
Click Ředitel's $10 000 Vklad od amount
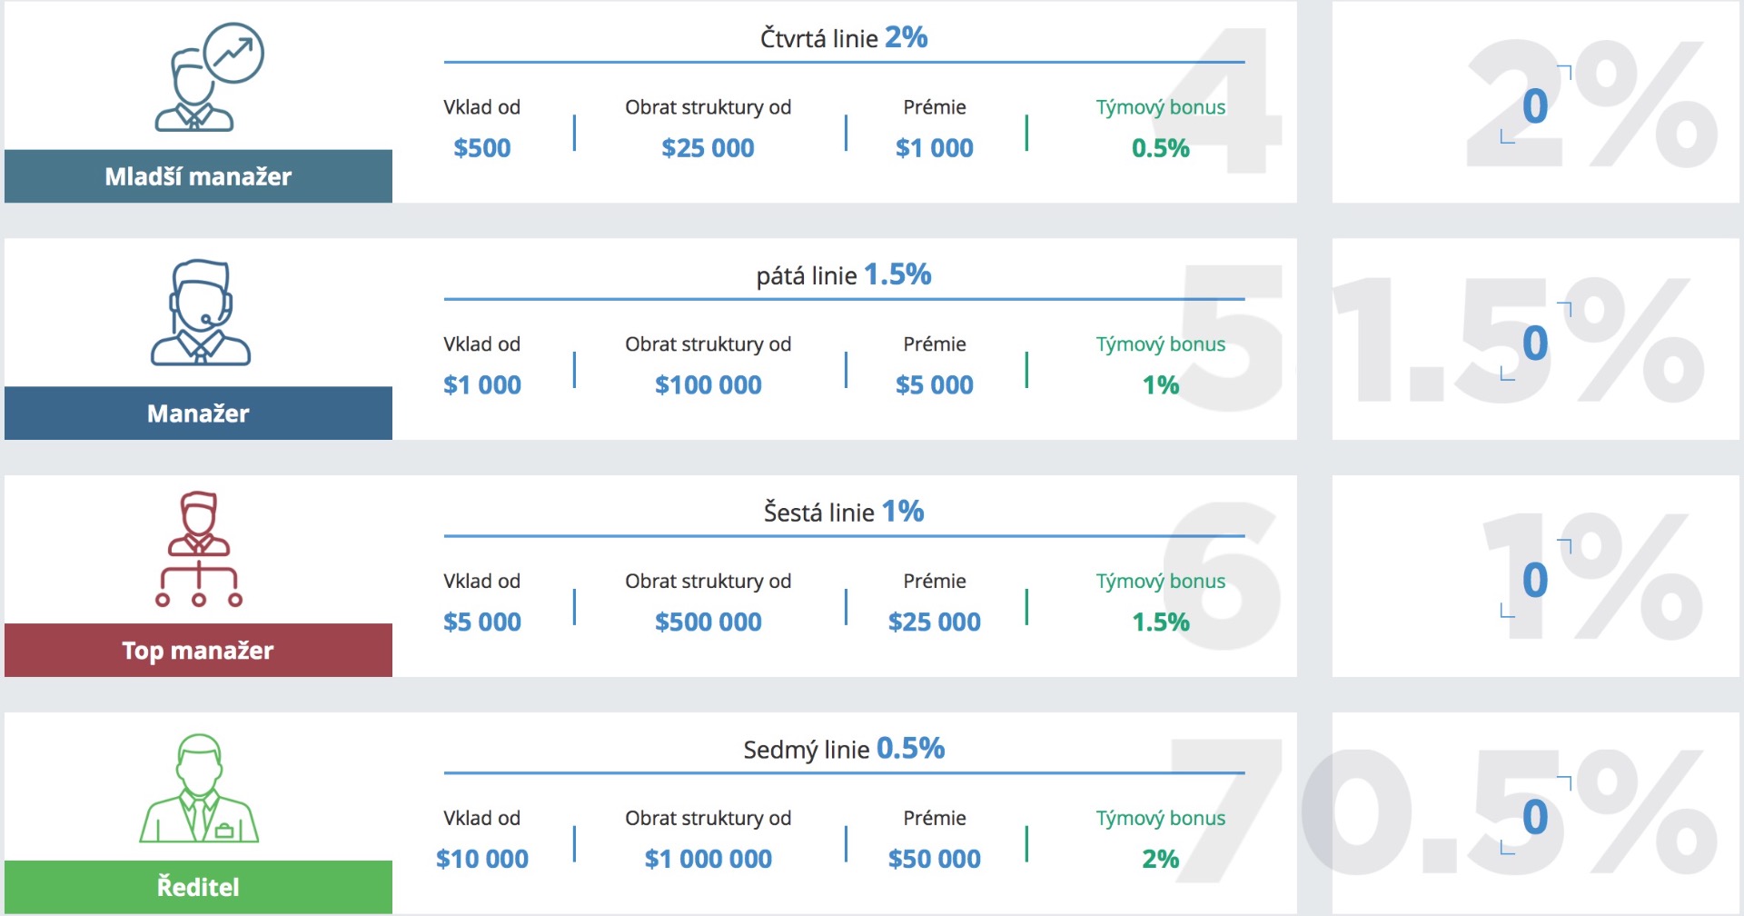[x=482, y=859]
